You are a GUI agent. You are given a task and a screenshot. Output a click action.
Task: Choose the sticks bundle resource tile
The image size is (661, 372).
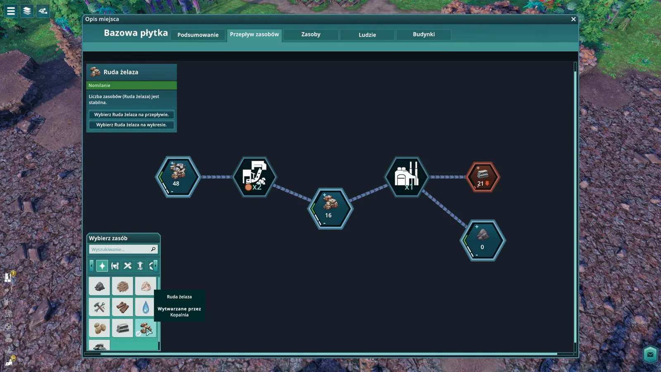click(x=122, y=286)
